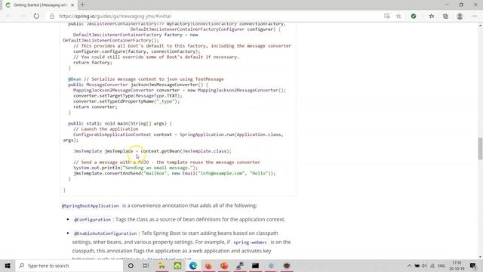Show hidden system tray icons
483x272 pixels.
pos(409,265)
